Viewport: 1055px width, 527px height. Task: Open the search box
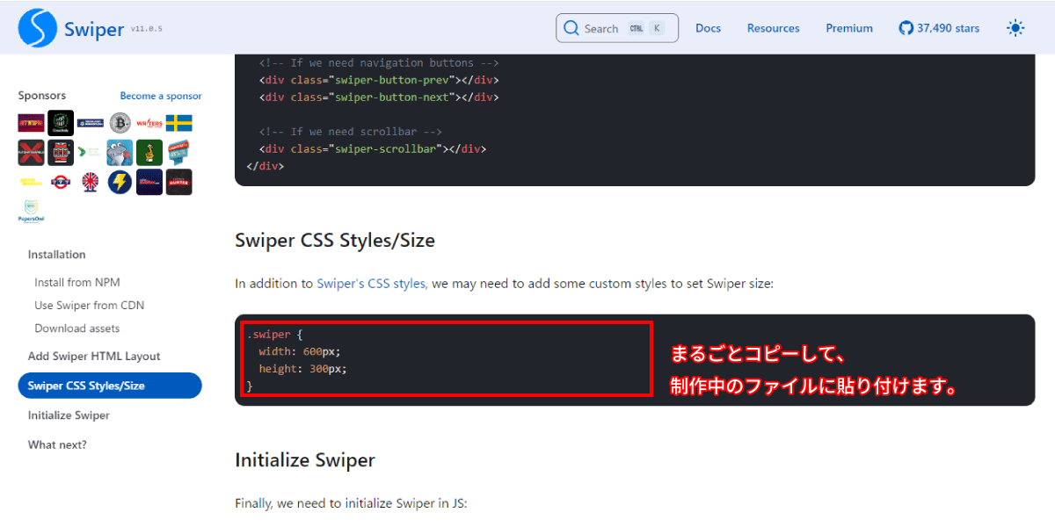pos(617,28)
